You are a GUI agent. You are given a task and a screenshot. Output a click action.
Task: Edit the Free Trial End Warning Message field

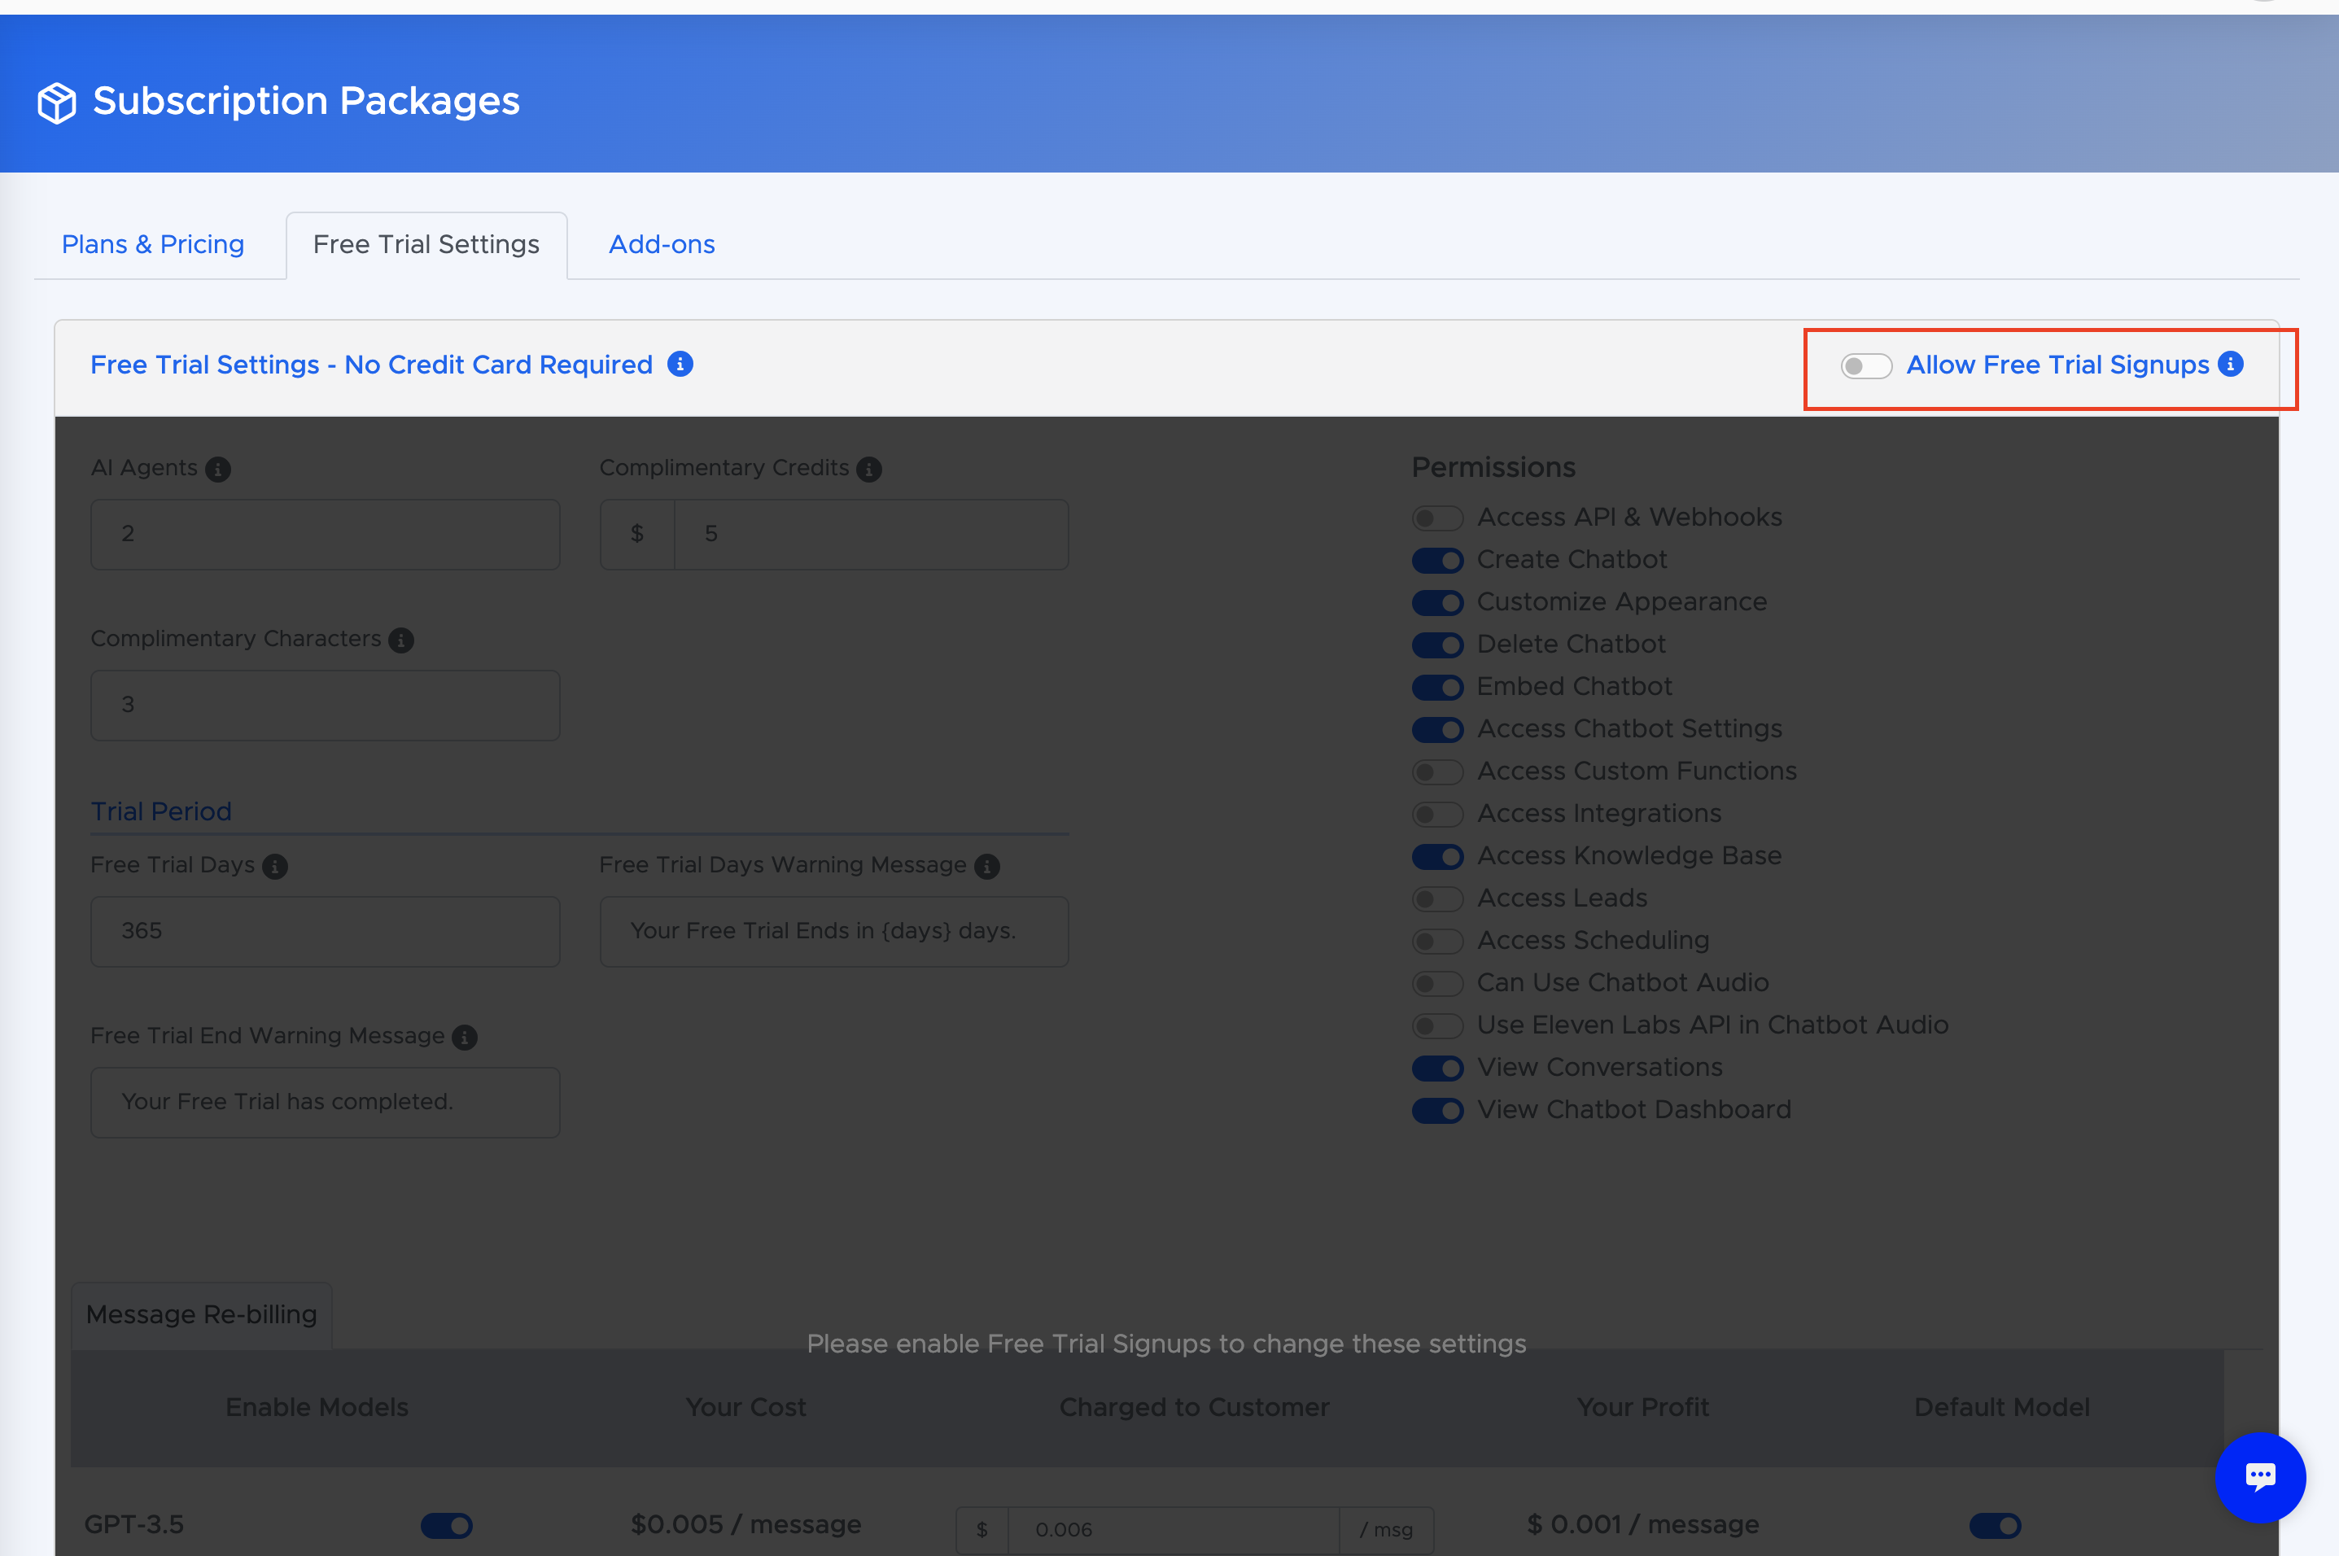326,1102
